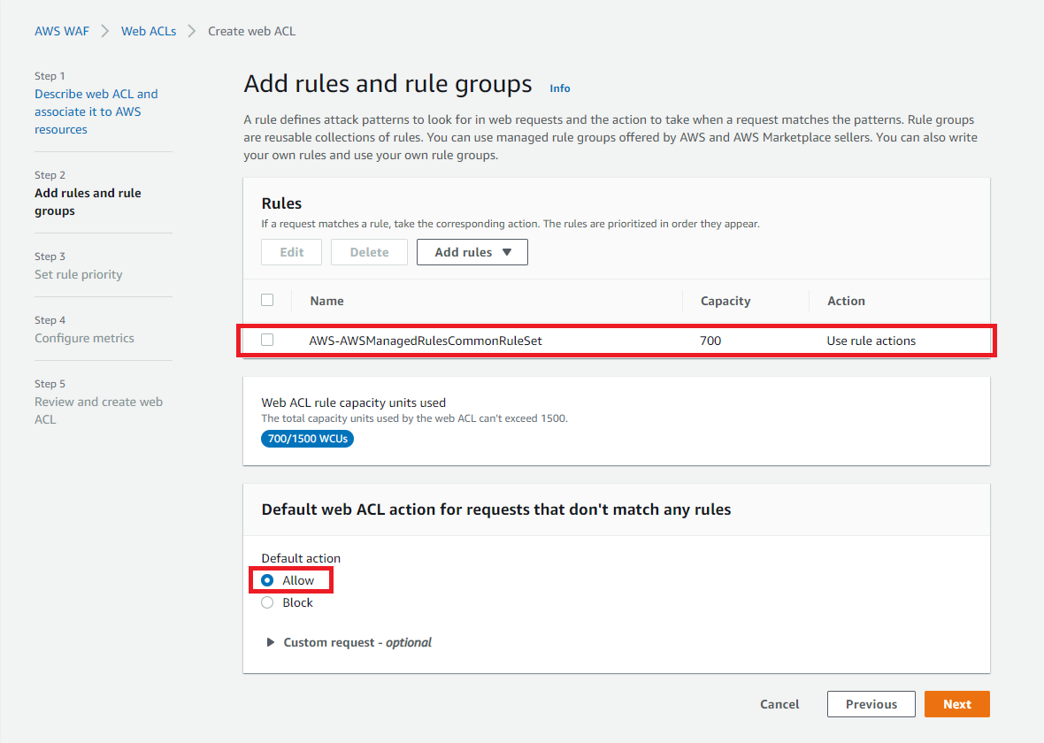This screenshot has height=743, width=1044.
Task: Open the Web ACLs breadcrumb link
Action: (x=149, y=31)
